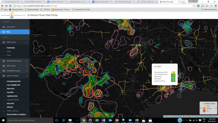Click the Windows Start button
Screen dimensions: 218x123
[x=3, y=120]
